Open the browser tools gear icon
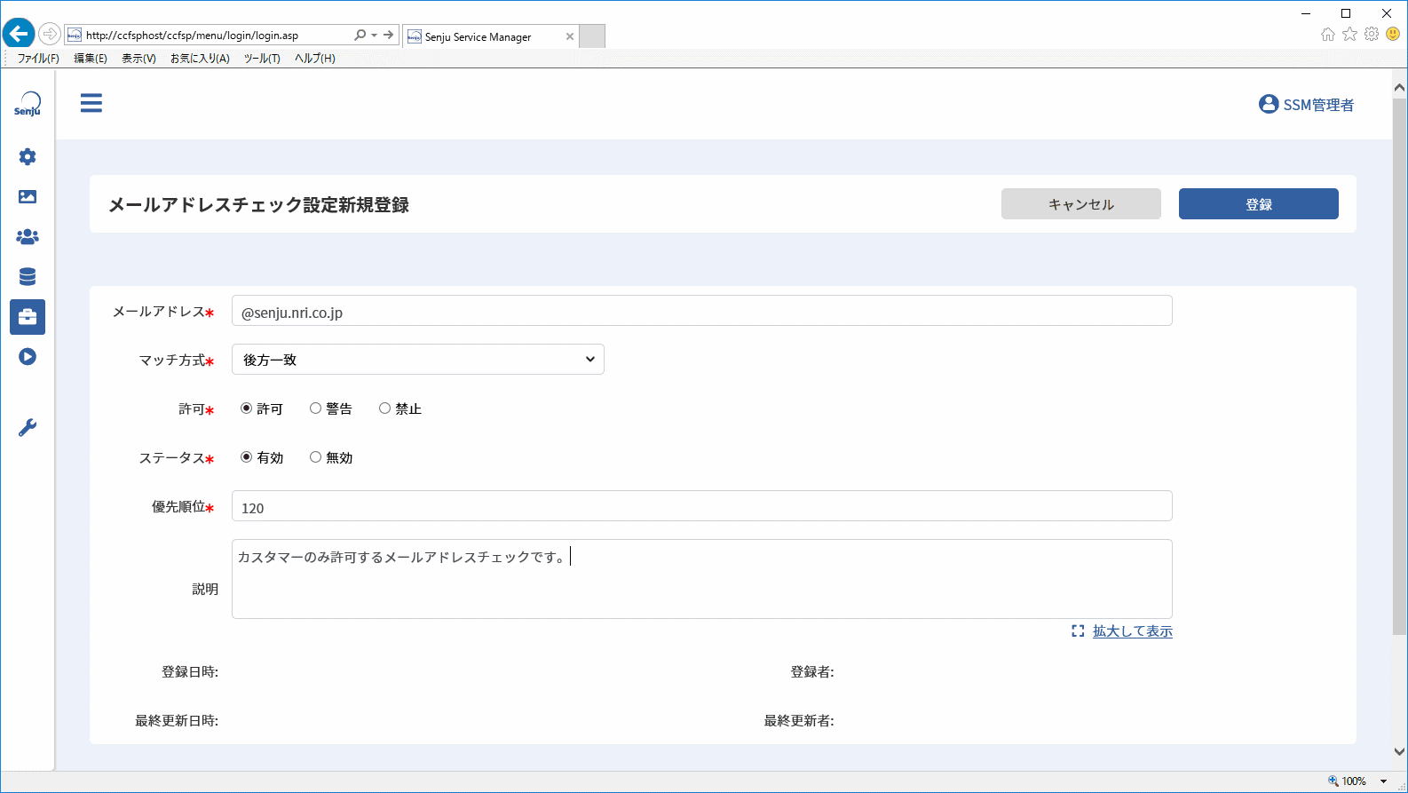 [x=1372, y=35]
